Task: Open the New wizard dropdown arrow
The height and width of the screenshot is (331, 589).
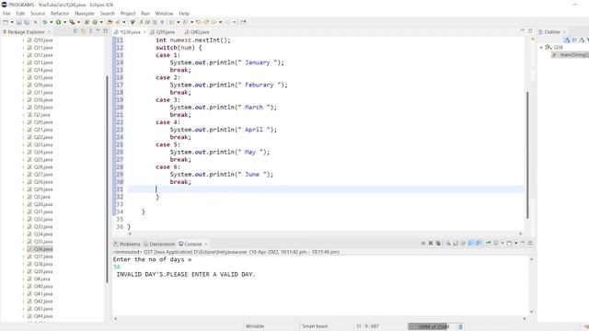Action: tap(12, 22)
